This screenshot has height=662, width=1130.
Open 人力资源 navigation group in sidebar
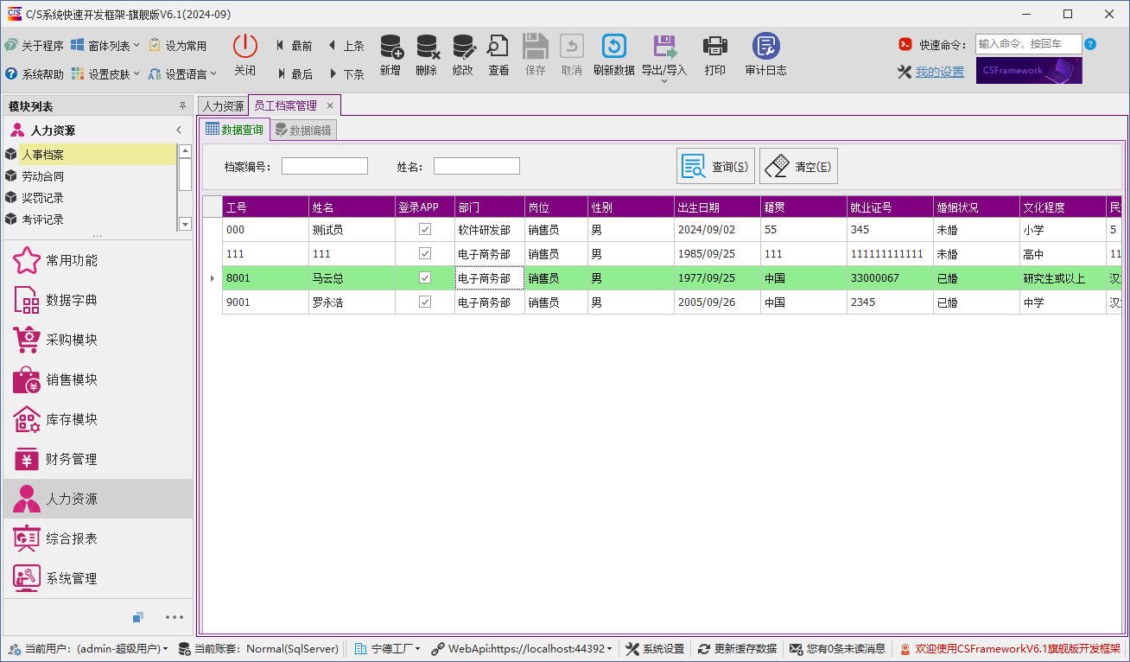(98, 500)
